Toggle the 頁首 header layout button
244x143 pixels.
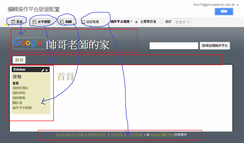[x=17, y=22]
